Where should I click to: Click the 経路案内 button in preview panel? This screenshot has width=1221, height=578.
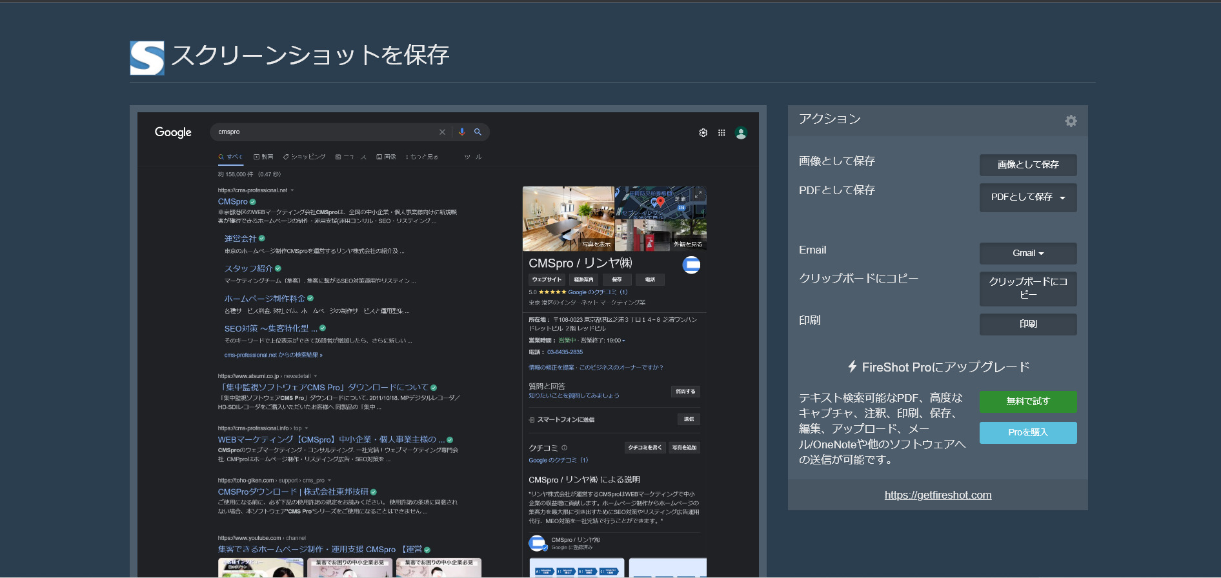pyautogui.click(x=583, y=279)
